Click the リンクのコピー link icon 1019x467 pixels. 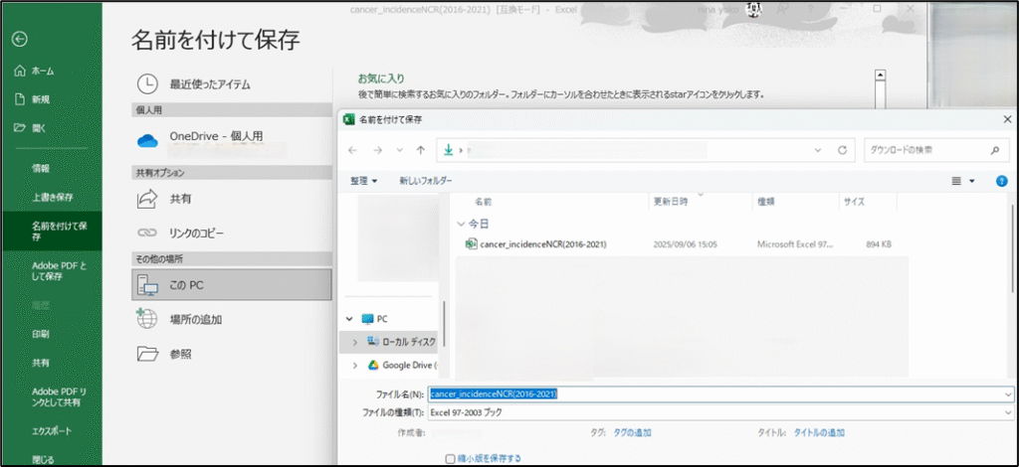[147, 233]
